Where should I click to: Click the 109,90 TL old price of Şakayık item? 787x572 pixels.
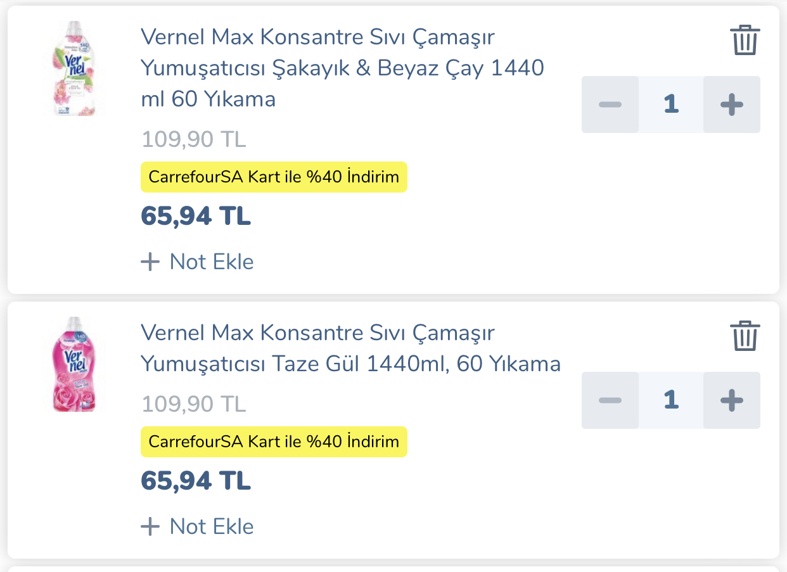point(193,139)
